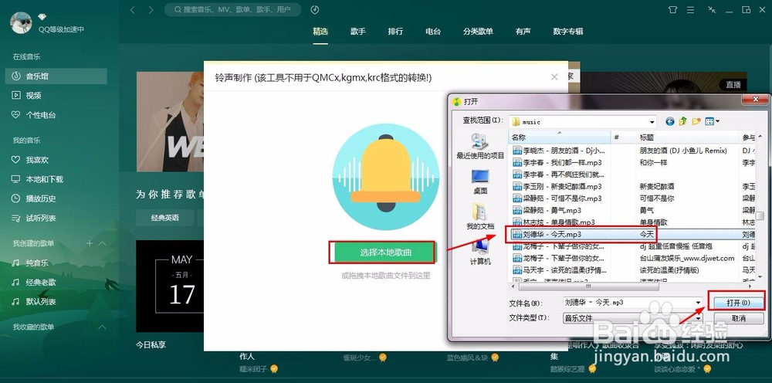
Task: Collapse 我收藏的歌单 section
Action: pyautogui.click(x=103, y=327)
